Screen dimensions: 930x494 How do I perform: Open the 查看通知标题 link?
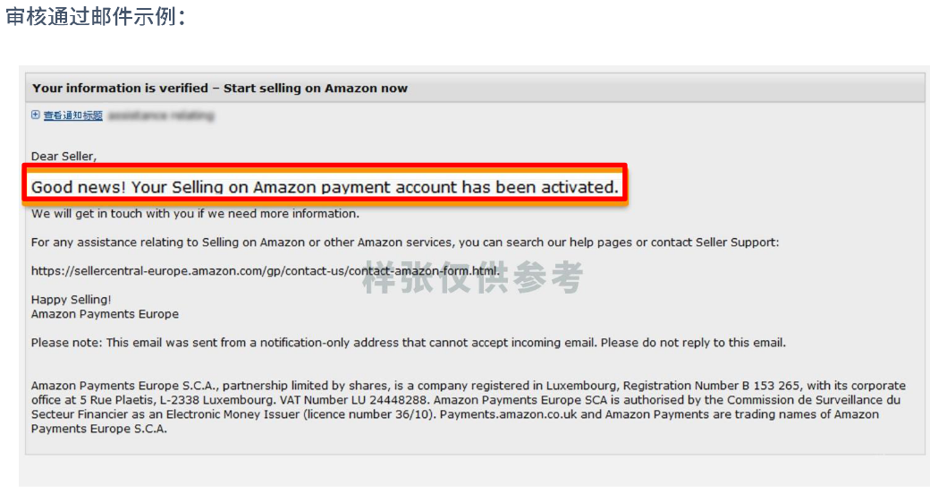click(73, 115)
